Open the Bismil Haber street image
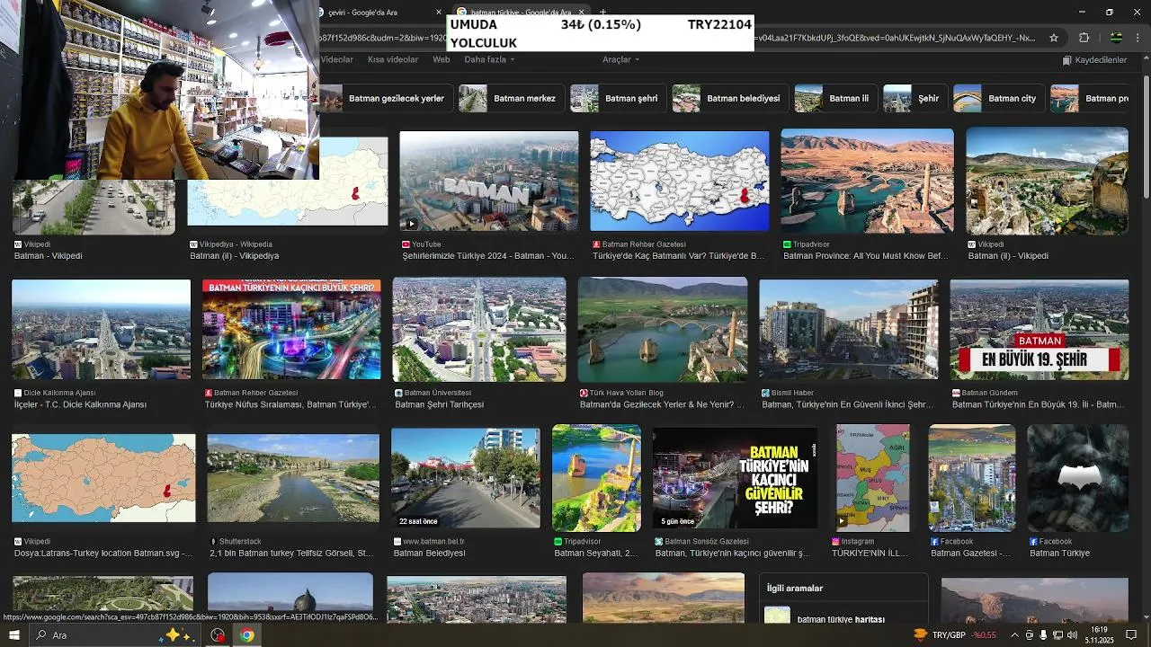Screen dimensions: 1151x647 pos(849,330)
